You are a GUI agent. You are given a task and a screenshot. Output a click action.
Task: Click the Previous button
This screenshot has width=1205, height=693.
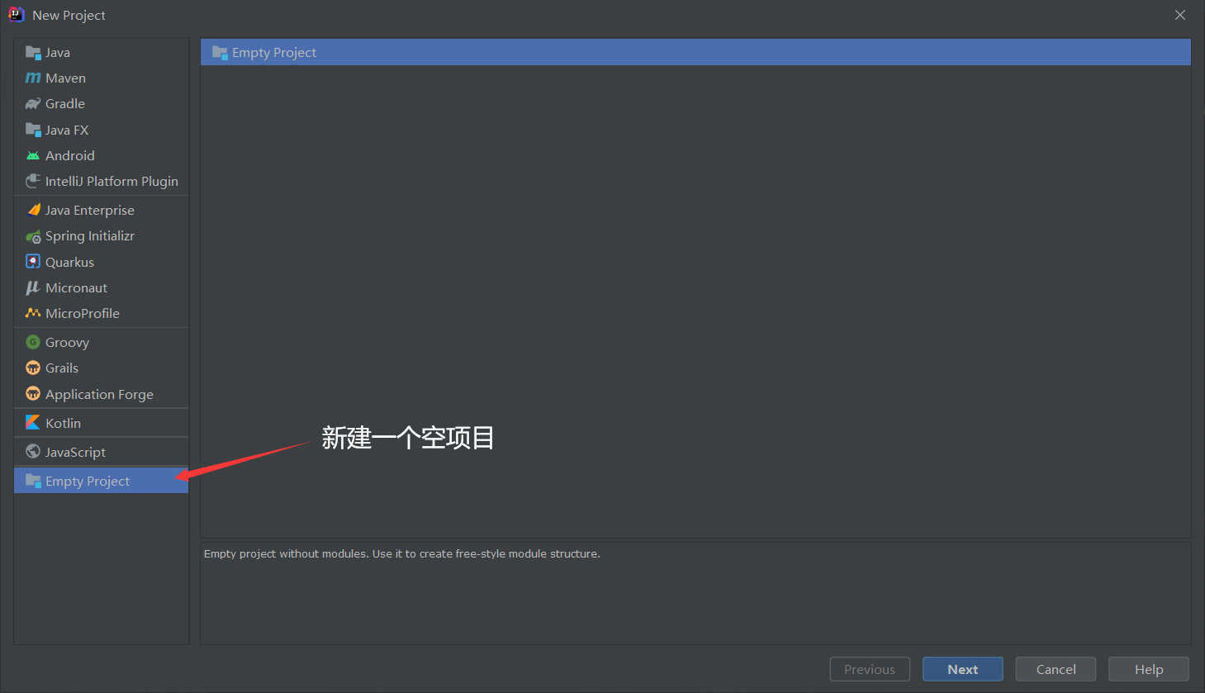point(870,669)
